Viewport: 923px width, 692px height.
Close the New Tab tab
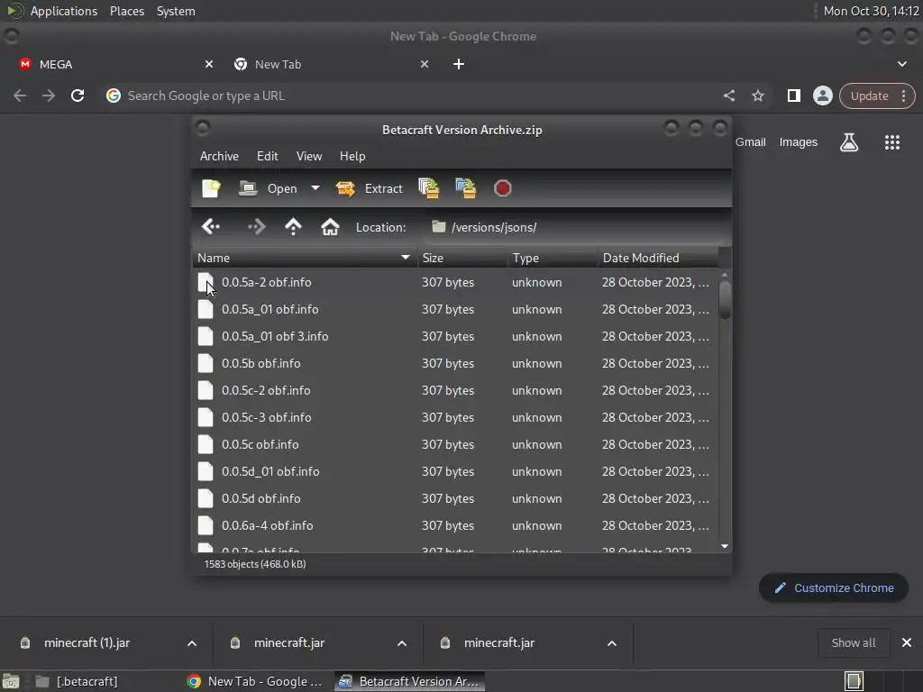tap(425, 64)
